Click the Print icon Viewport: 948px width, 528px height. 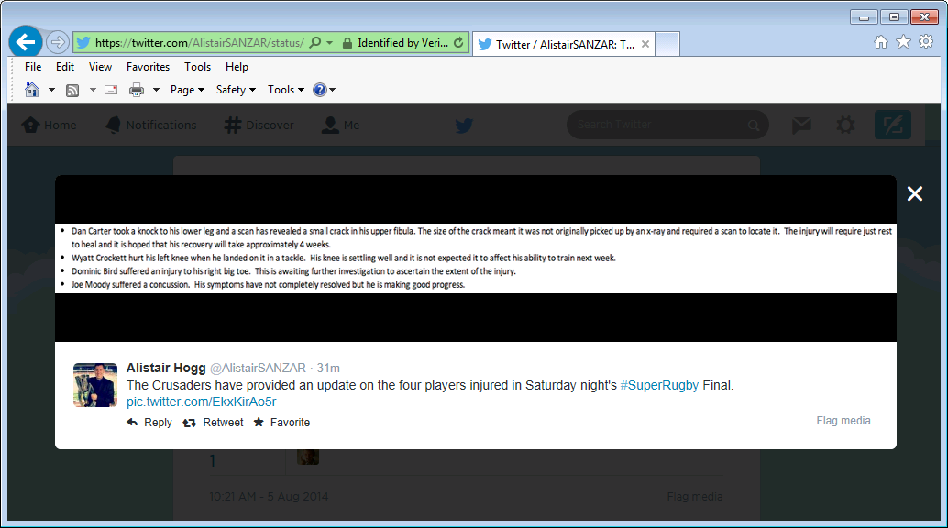pyautogui.click(x=137, y=90)
